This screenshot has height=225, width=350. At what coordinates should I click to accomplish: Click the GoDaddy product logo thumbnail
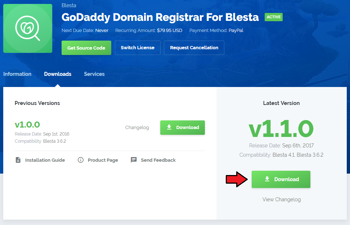[x=28, y=28]
